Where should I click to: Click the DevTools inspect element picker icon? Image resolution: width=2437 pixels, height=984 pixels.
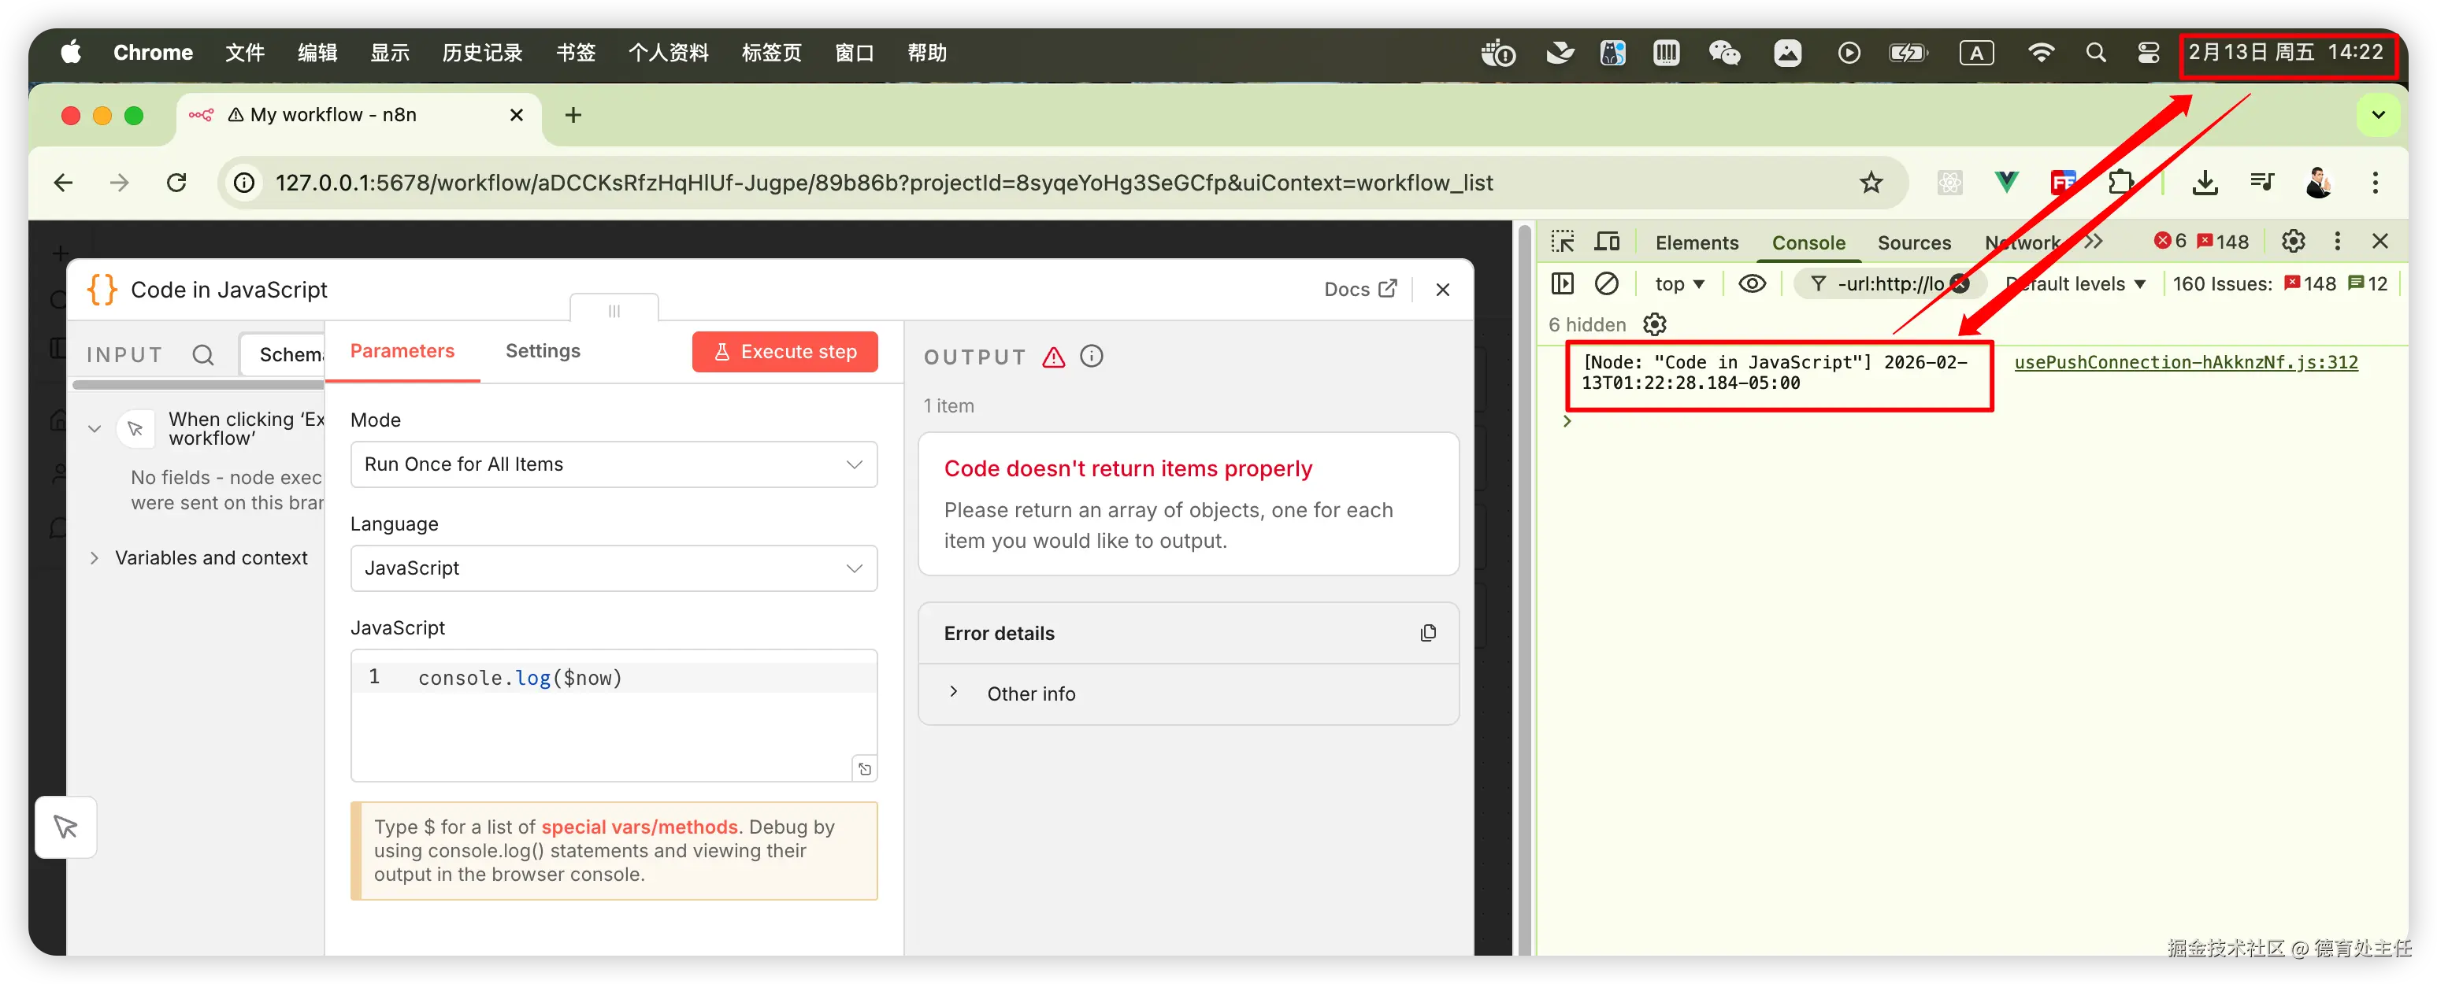[1563, 242]
